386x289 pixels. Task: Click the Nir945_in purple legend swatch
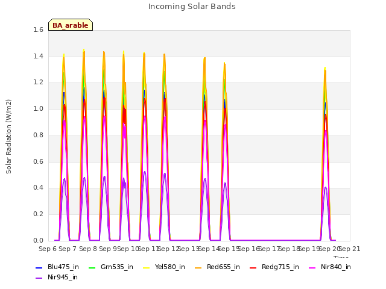coord(39,278)
